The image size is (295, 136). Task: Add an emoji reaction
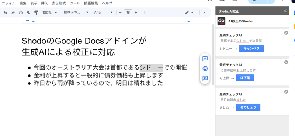click(205, 69)
